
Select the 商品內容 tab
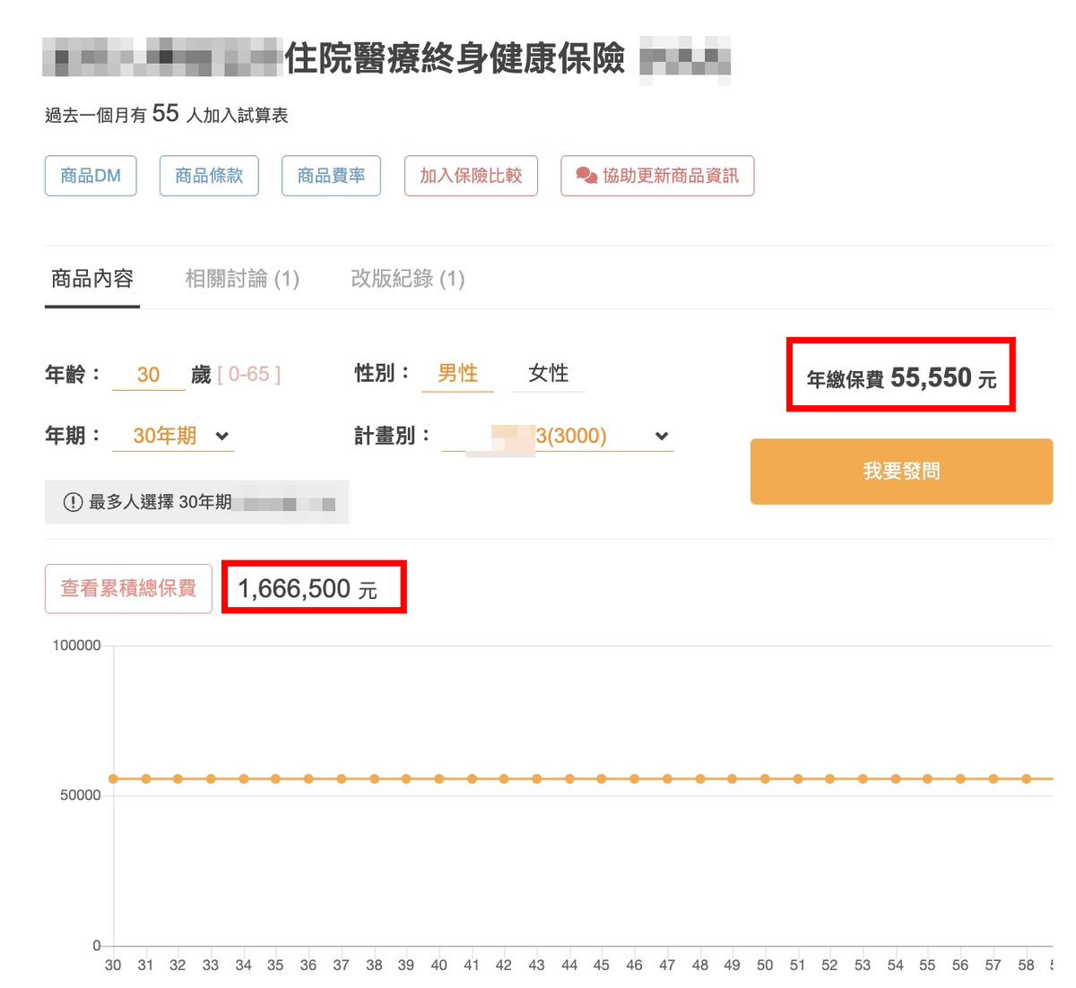(x=92, y=279)
